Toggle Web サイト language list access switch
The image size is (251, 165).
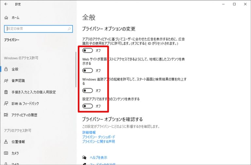coord(87,71)
